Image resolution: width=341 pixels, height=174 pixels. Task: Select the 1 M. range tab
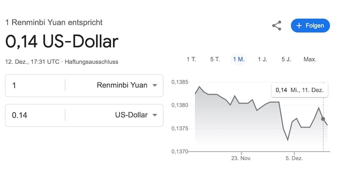coord(239,59)
